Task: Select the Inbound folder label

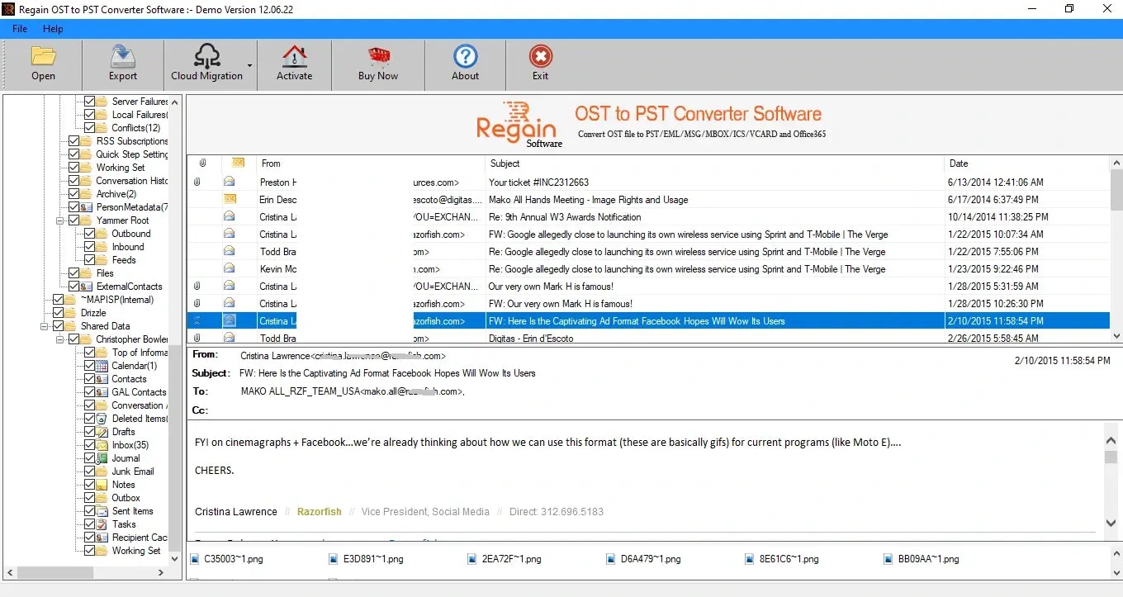Action: (x=128, y=247)
